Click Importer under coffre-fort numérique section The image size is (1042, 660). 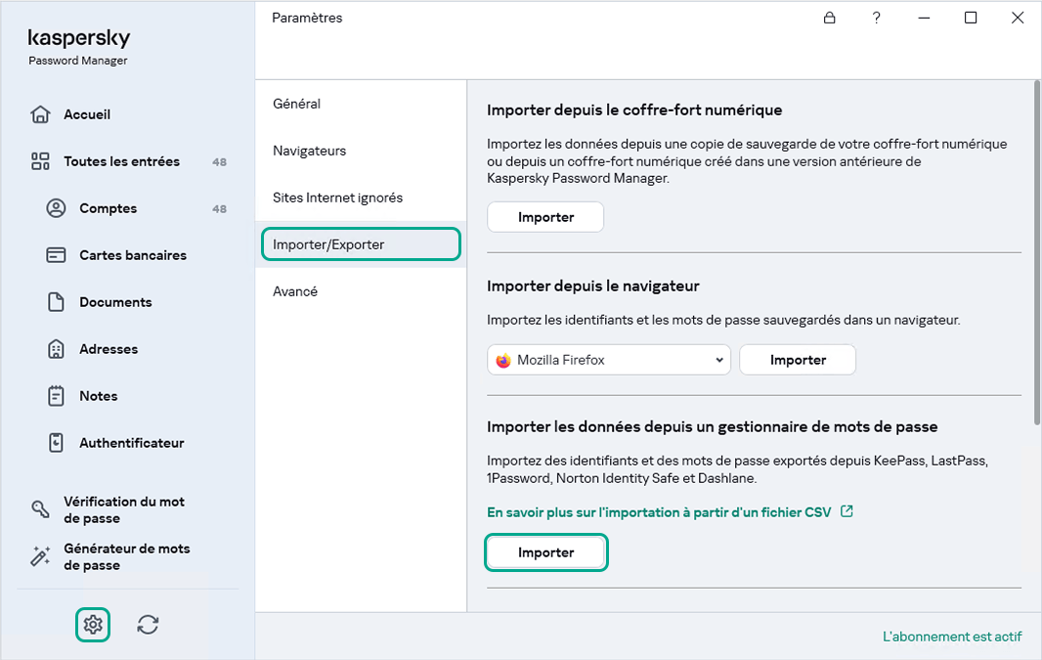pos(545,217)
